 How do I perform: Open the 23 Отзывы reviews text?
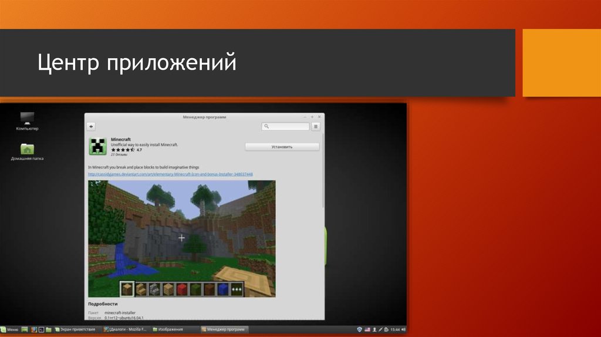119,154
